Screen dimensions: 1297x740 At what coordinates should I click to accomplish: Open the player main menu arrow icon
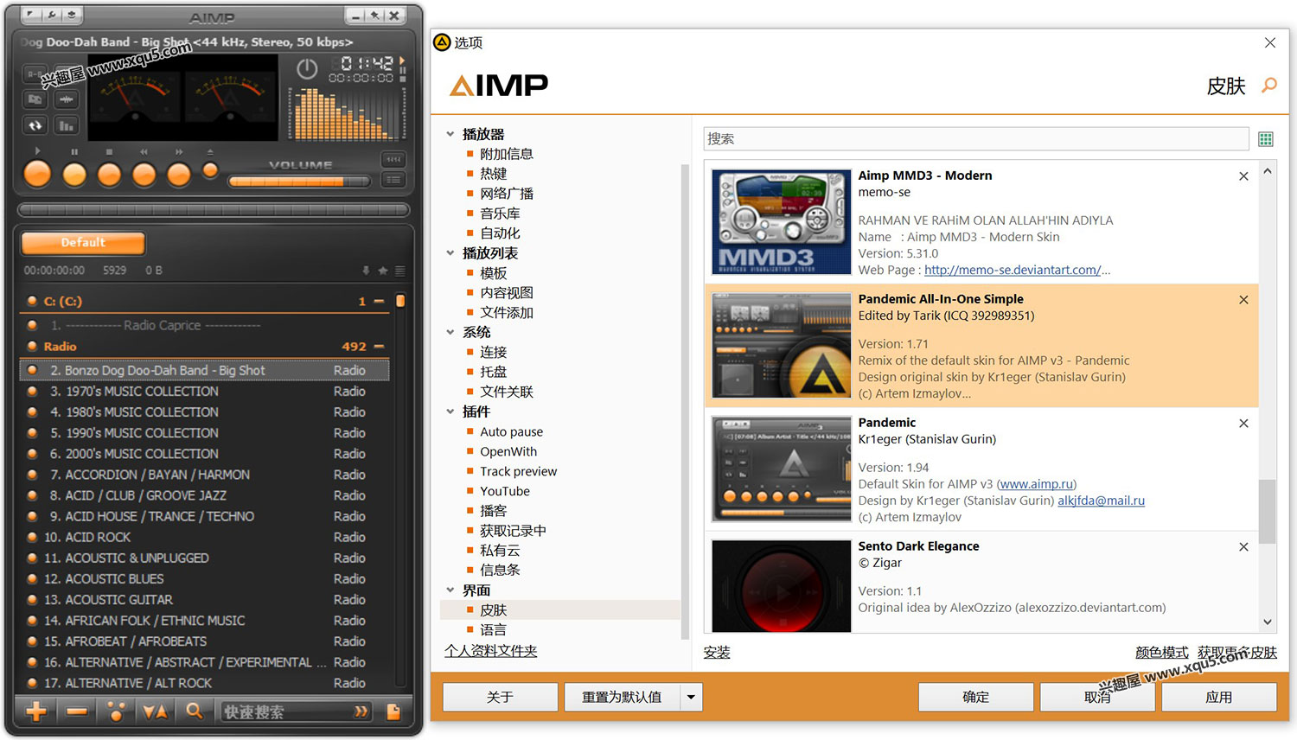pyautogui.click(x=31, y=14)
